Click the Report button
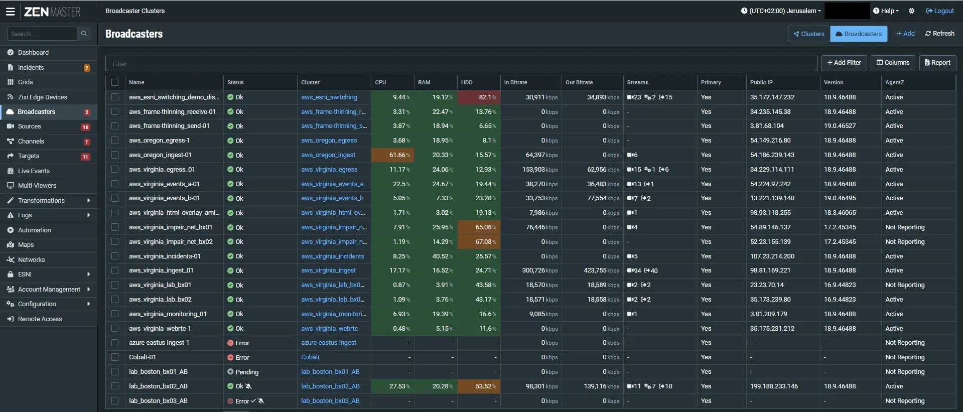 937,63
